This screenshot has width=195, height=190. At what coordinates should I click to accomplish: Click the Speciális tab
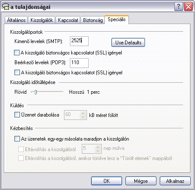pos(117,19)
